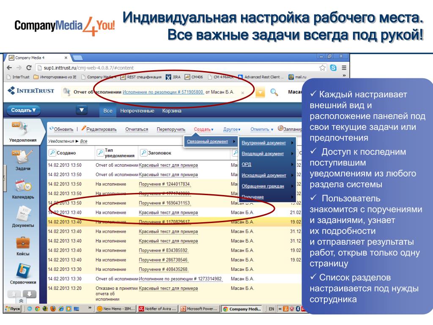Expand the orange notification dropdown arrow
This screenshot has width=433, height=325.
tap(260, 92)
